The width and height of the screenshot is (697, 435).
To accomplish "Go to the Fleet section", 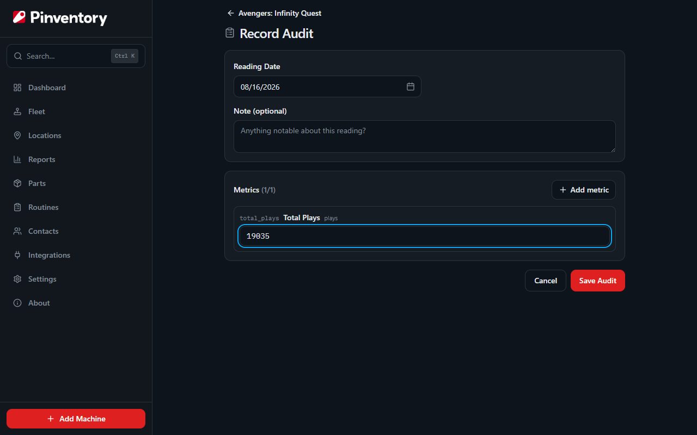I will coord(76,111).
